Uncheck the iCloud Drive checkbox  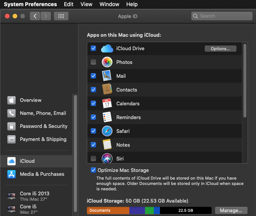(x=93, y=48)
